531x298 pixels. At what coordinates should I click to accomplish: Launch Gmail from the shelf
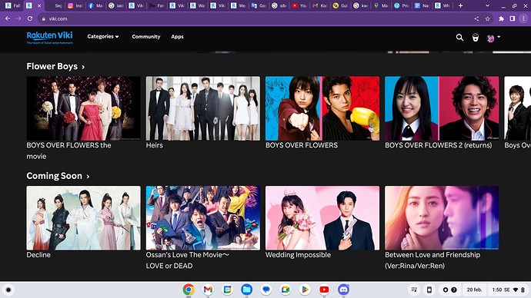tap(208, 290)
